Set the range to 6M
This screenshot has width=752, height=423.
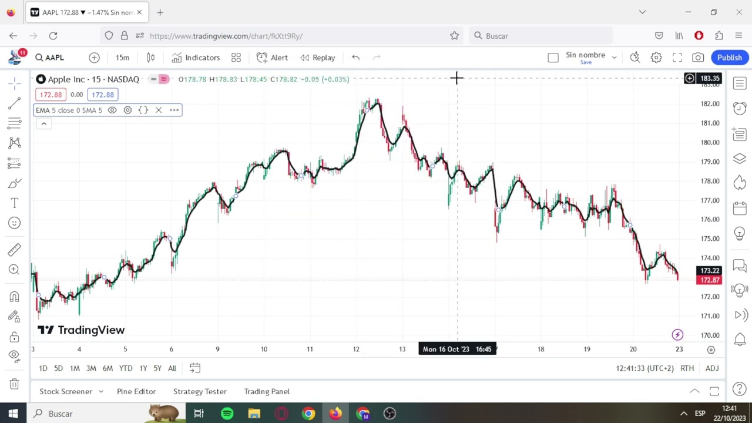(x=108, y=368)
